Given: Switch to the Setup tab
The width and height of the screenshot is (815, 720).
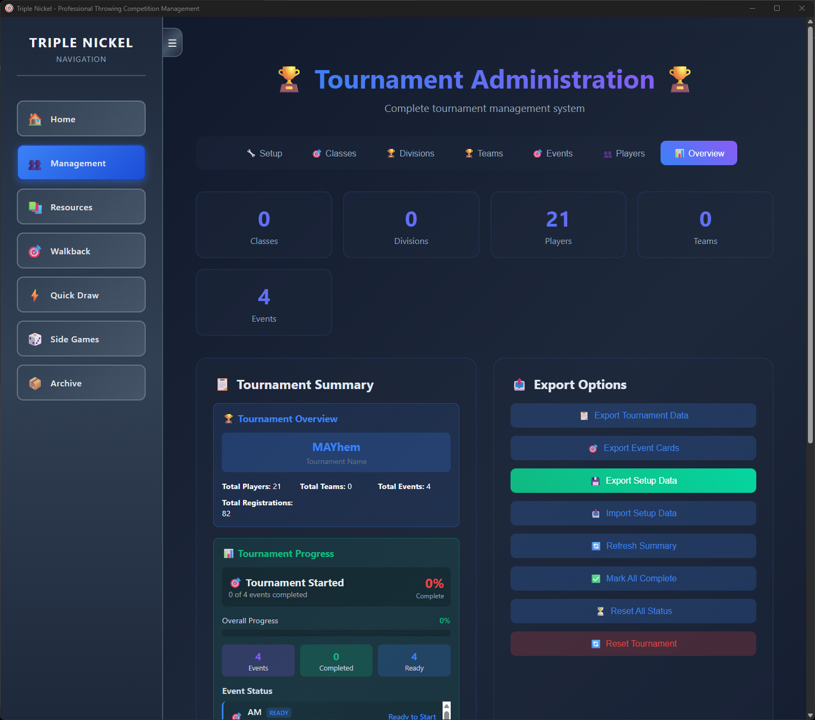Looking at the screenshot, I should (x=265, y=153).
